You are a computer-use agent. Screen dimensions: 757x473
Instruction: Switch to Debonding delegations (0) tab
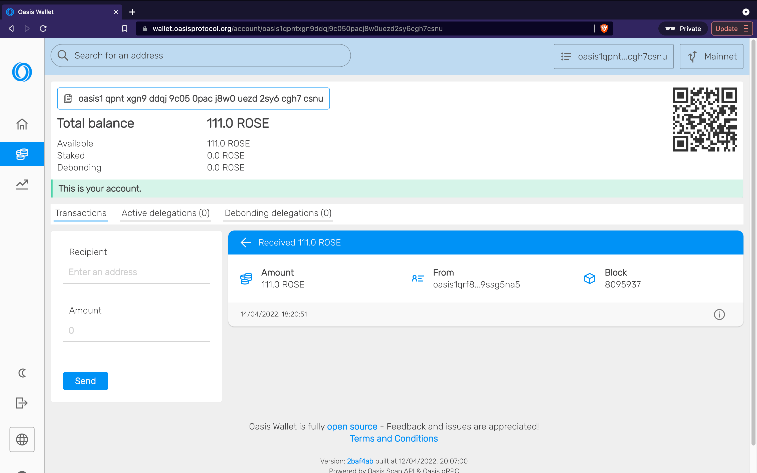tap(278, 213)
